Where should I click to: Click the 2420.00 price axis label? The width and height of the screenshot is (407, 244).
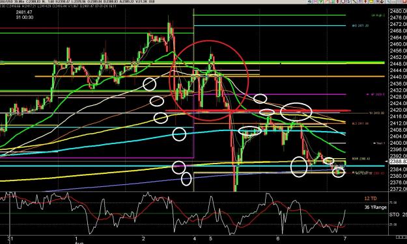[x=398, y=110]
